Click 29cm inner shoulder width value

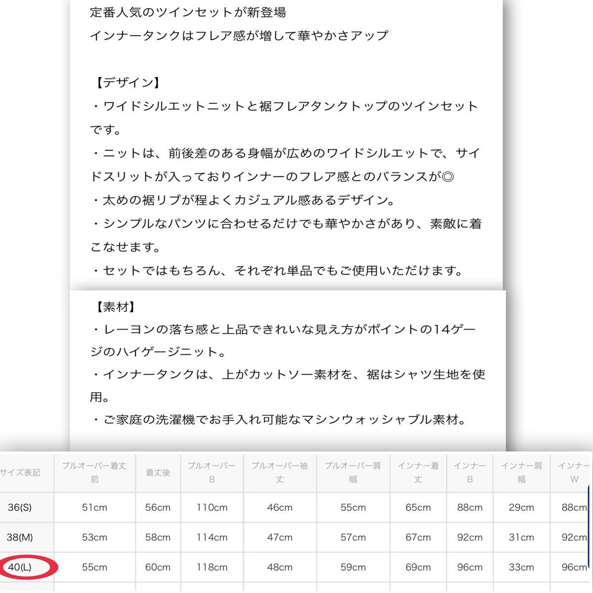(x=522, y=508)
